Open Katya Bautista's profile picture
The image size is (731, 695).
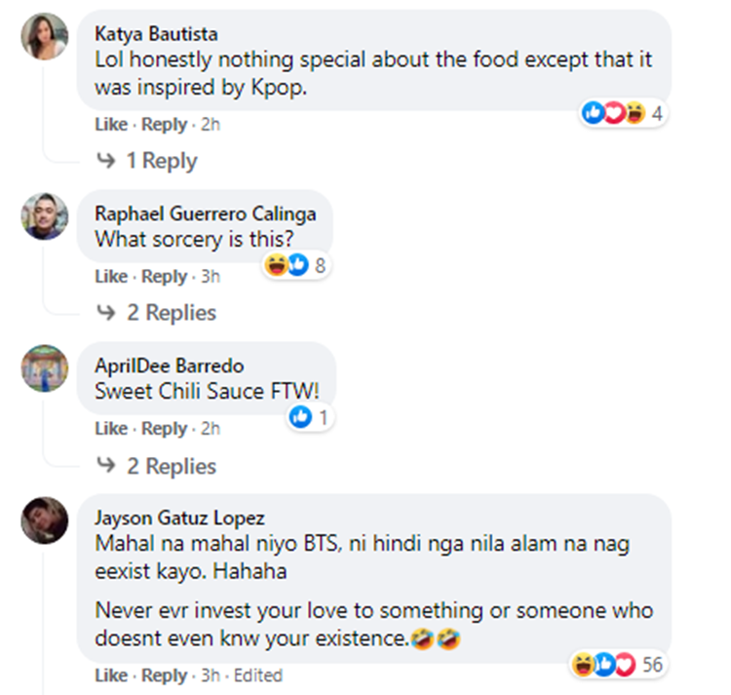[x=44, y=37]
